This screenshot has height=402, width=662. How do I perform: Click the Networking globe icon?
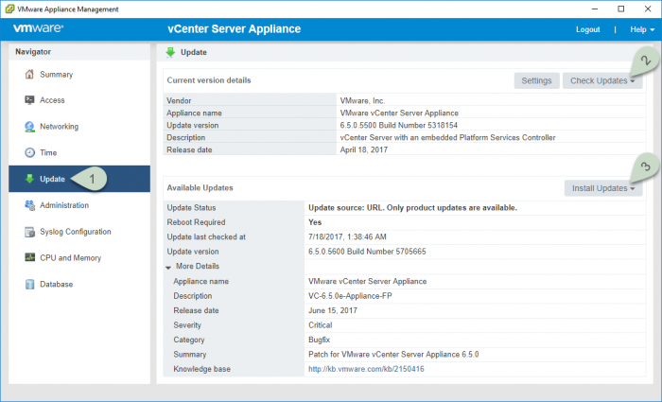[29, 127]
